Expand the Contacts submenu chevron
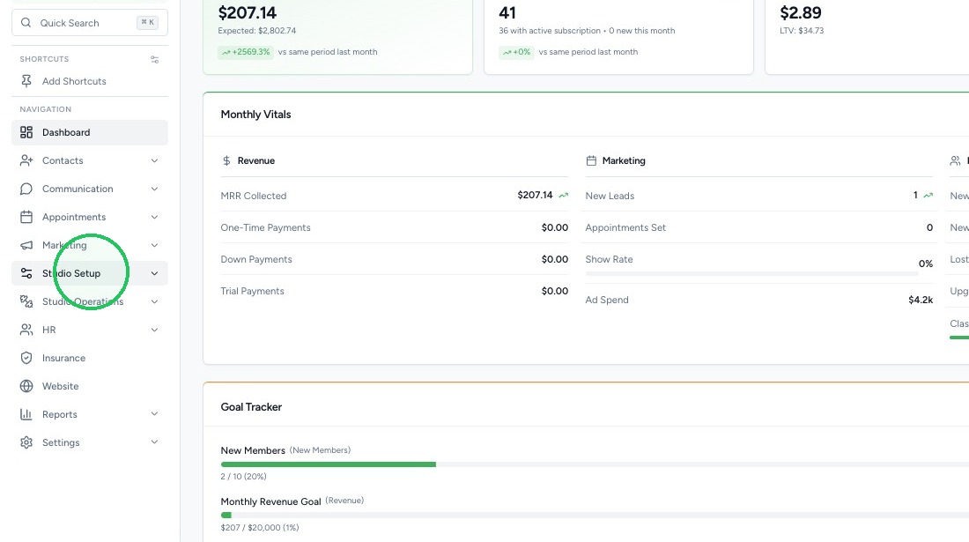This screenshot has width=969, height=542. pyautogui.click(x=154, y=160)
